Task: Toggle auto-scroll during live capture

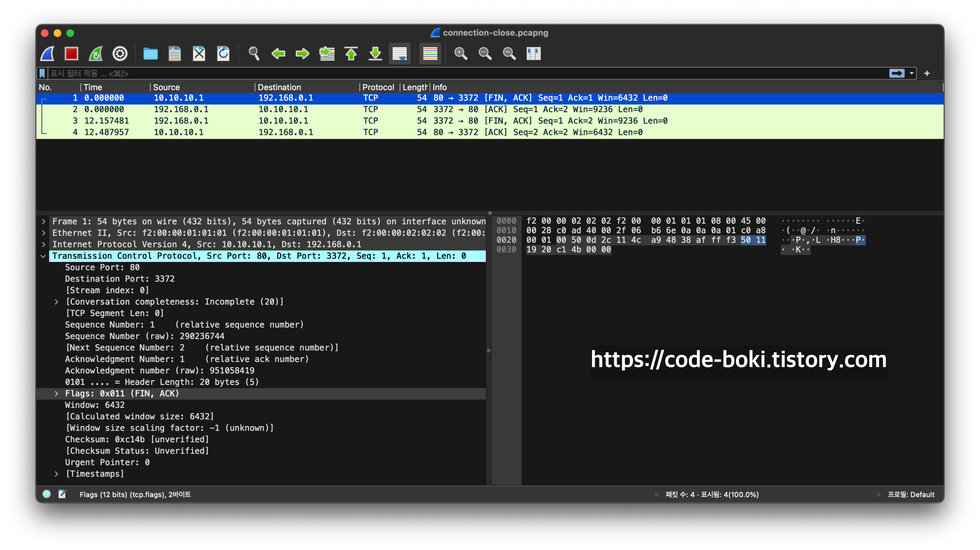Action: (x=400, y=53)
